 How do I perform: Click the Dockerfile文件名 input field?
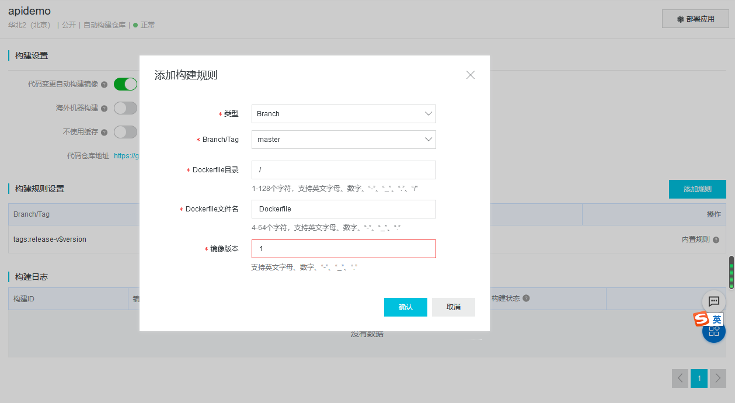(x=343, y=209)
